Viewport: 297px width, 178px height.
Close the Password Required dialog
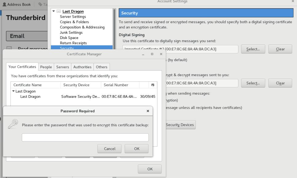pos(148,111)
